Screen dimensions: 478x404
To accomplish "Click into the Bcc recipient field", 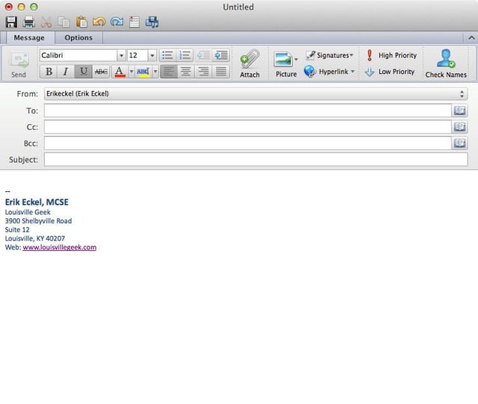I will (247, 143).
